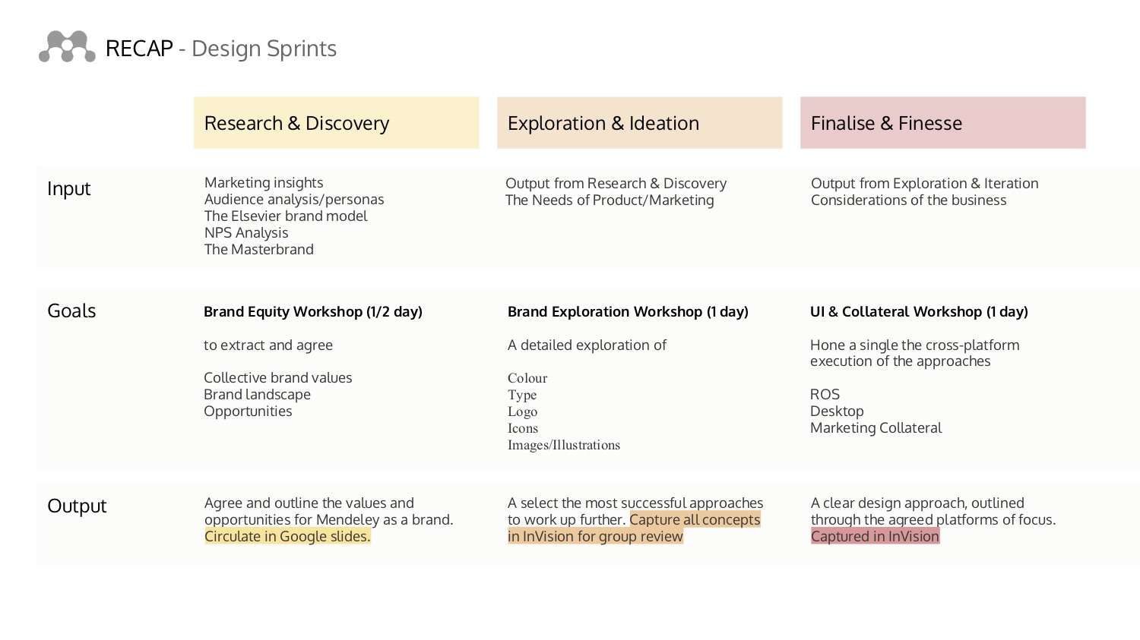This screenshot has width=1140, height=640.
Task: Click Images/Illustrations list item
Action: (x=564, y=445)
